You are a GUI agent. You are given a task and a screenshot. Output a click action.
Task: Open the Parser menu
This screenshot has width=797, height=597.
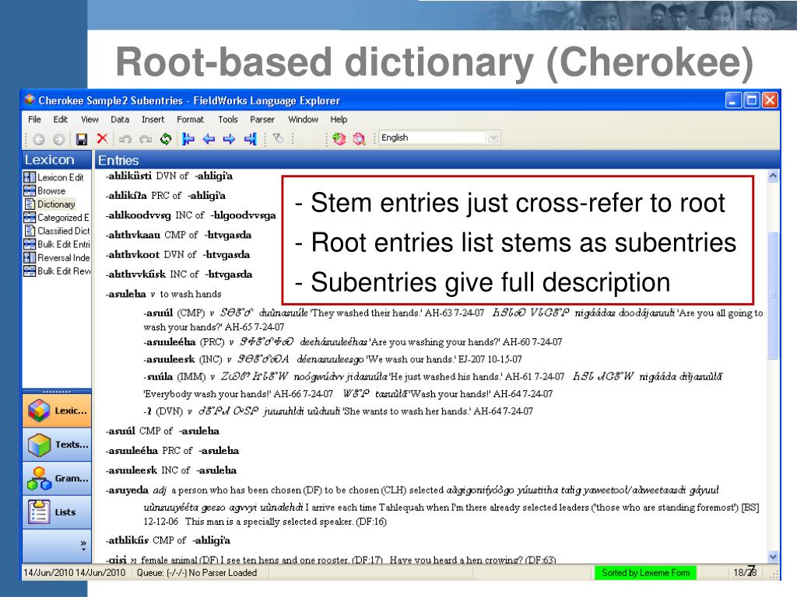pyautogui.click(x=262, y=119)
